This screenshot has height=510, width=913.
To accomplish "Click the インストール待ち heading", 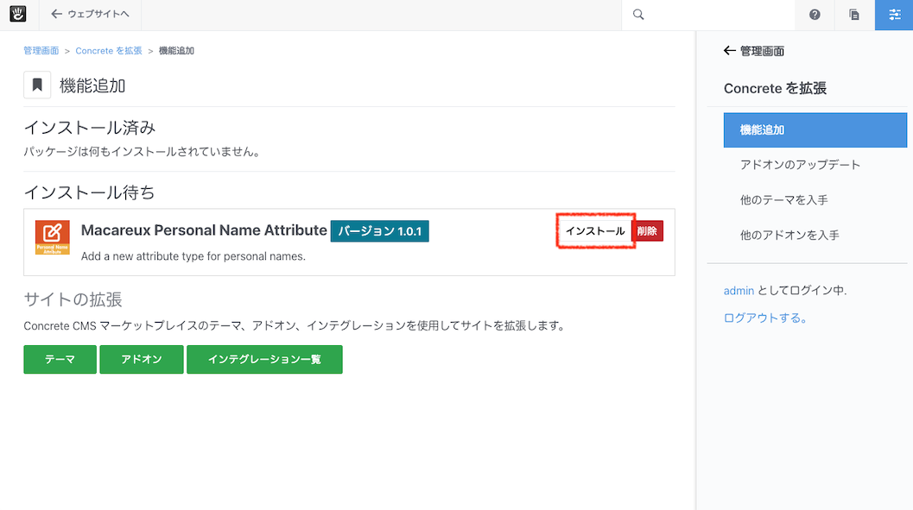I will coord(89,192).
